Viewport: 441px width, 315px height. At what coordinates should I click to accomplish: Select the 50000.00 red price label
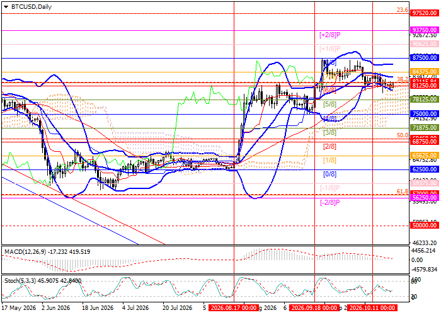click(425, 226)
